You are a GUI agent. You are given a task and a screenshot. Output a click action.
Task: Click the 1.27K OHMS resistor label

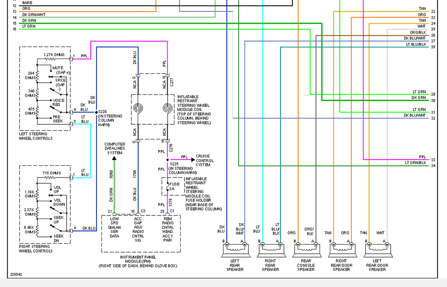[x=54, y=55]
